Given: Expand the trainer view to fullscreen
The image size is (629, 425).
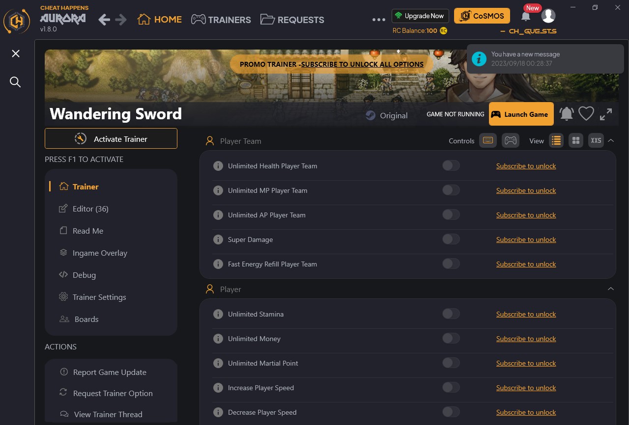Looking at the screenshot, I should (x=606, y=114).
